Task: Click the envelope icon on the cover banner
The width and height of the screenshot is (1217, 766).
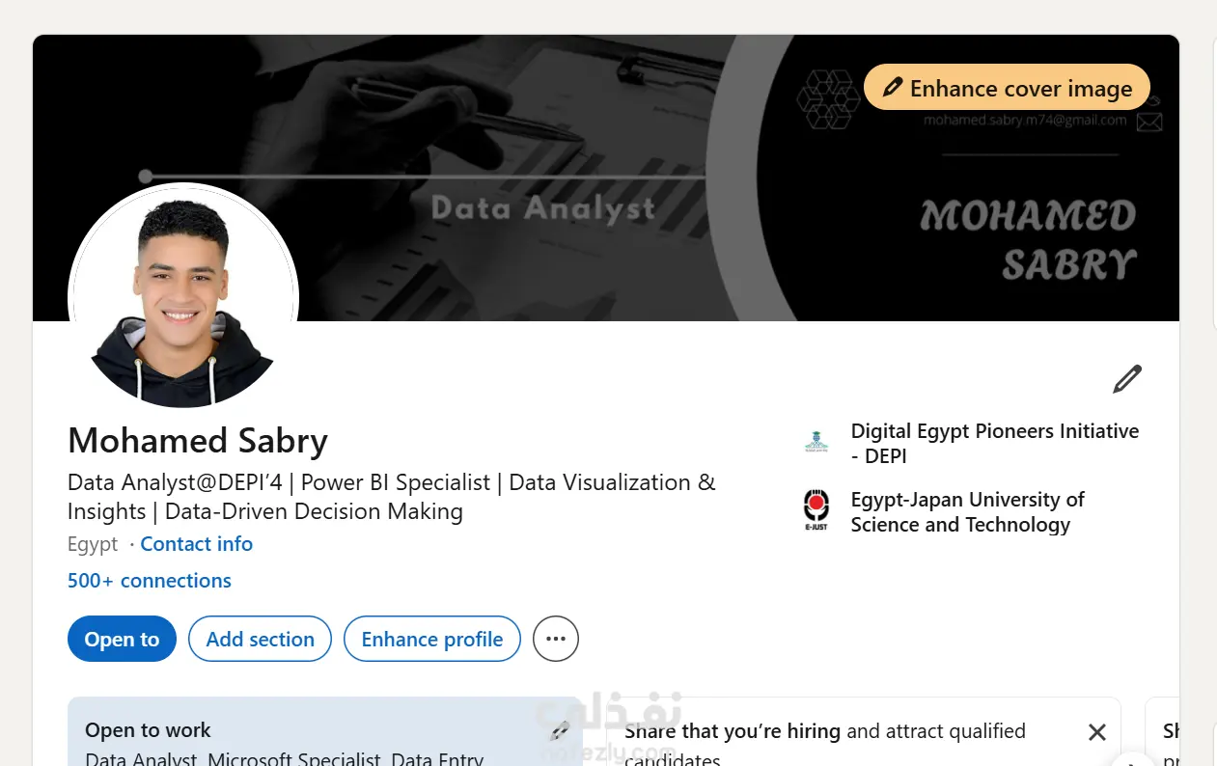Action: [1148, 122]
